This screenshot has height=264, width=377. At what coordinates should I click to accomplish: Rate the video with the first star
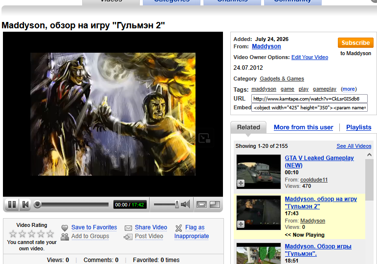[13, 234]
